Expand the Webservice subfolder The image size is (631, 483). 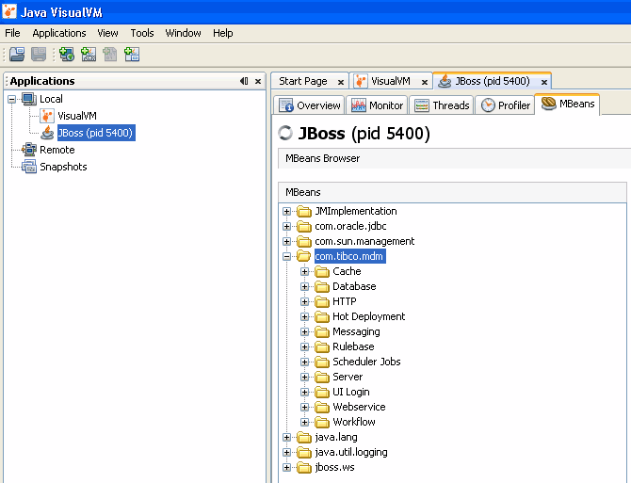[304, 408]
